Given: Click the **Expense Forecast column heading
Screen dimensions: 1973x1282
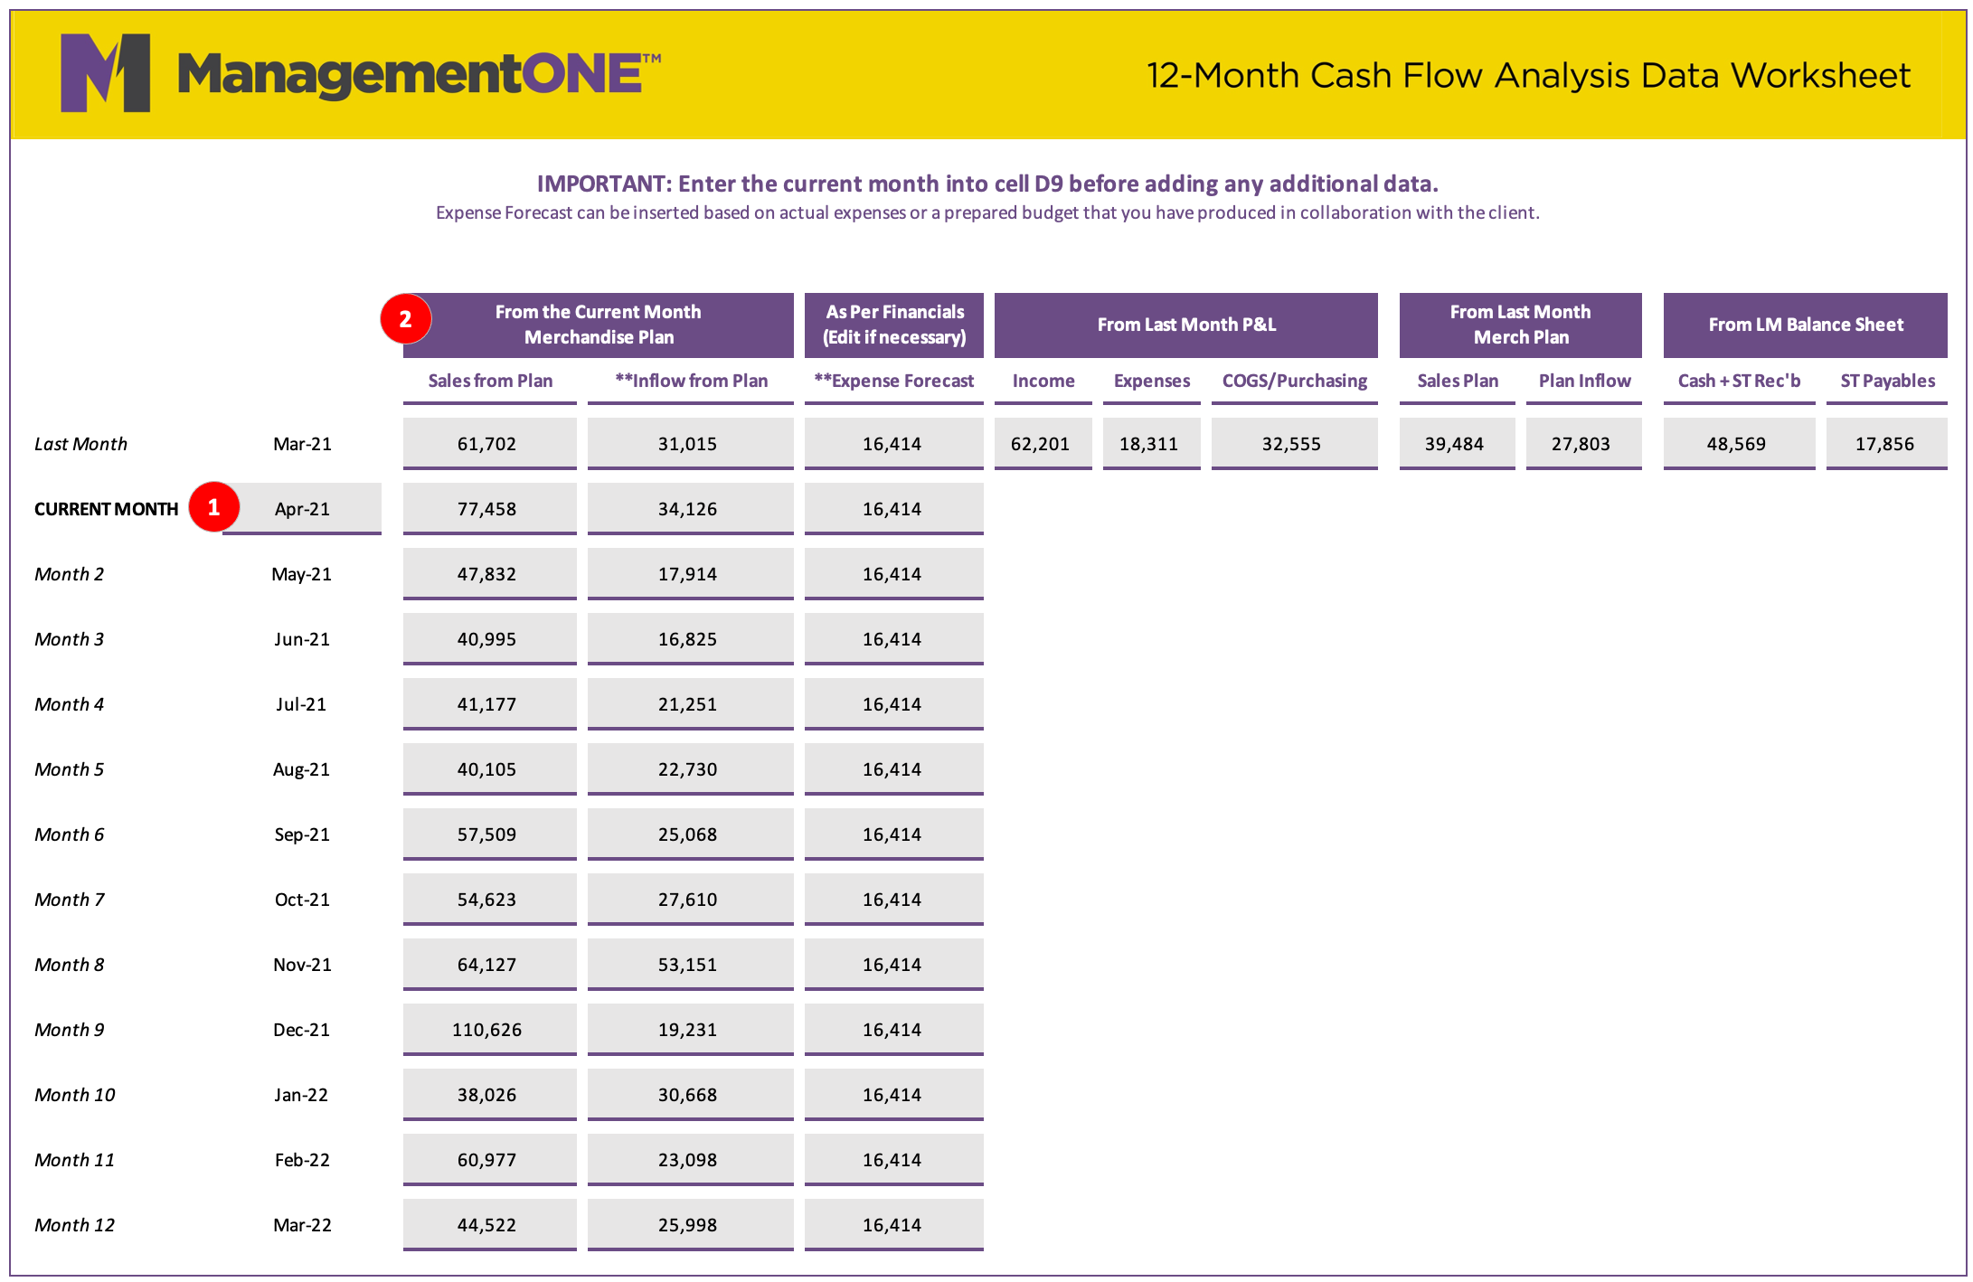Looking at the screenshot, I should coord(893,381).
